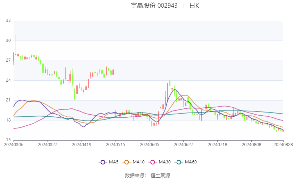Screen dimensions: 295x179
Task: Click the 30 price axis label
Action: pyautogui.click(x=8, y=41)
